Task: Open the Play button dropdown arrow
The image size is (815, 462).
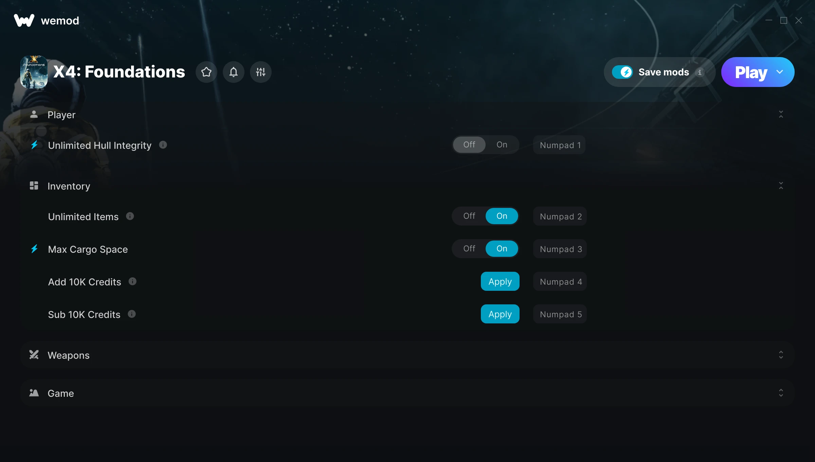Action: tap(780, 72)
